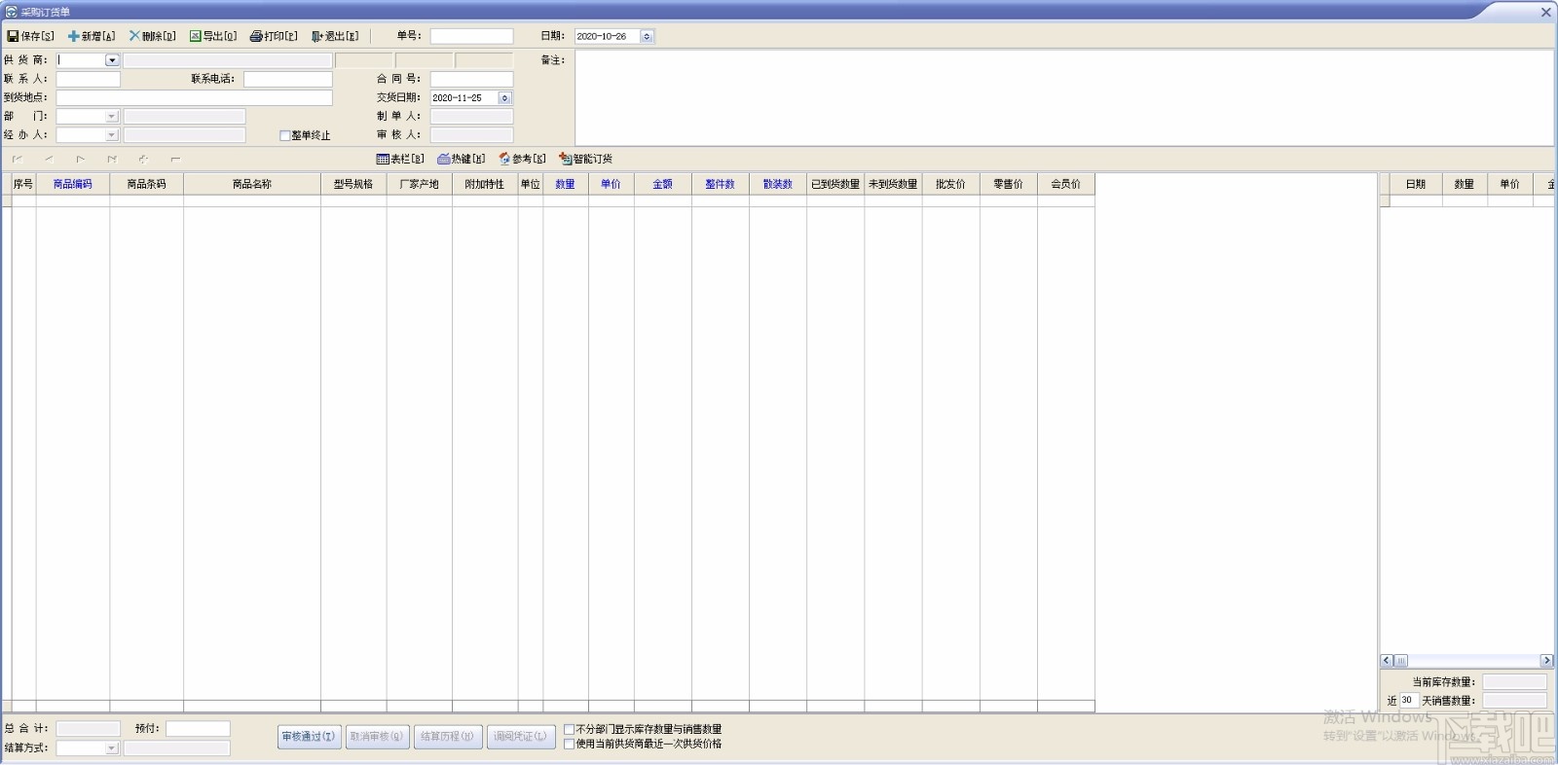
Task: Click the 合同号 contract number field
Action: point(471,79)
